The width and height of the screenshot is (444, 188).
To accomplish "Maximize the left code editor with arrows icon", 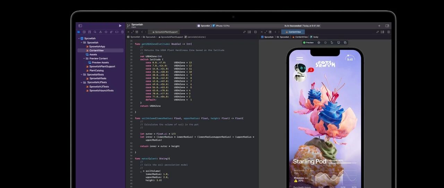I will [133, 32].
